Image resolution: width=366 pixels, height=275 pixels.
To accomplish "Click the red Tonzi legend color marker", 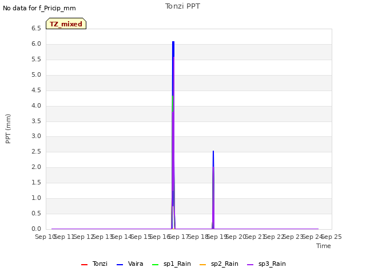I will point(84,265).
